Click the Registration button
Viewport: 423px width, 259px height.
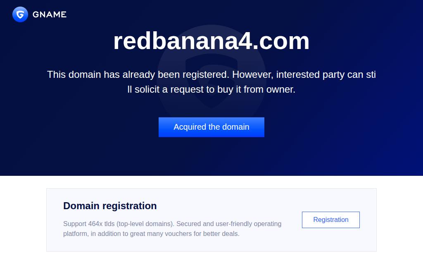[x=330, y=220]
